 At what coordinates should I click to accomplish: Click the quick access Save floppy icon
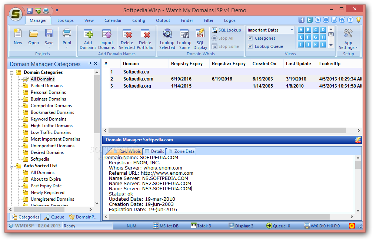point(30,11)
